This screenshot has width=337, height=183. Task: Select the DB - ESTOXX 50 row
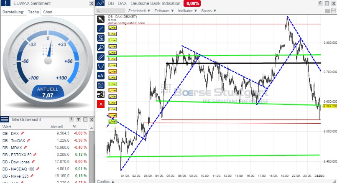tap(45, 155)
